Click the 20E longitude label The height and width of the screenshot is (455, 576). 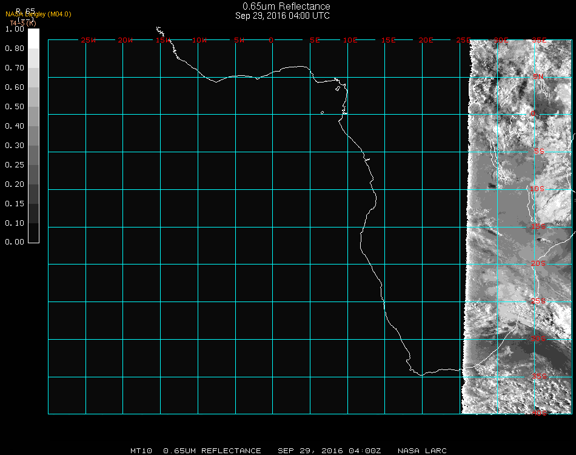pos(426,40)
